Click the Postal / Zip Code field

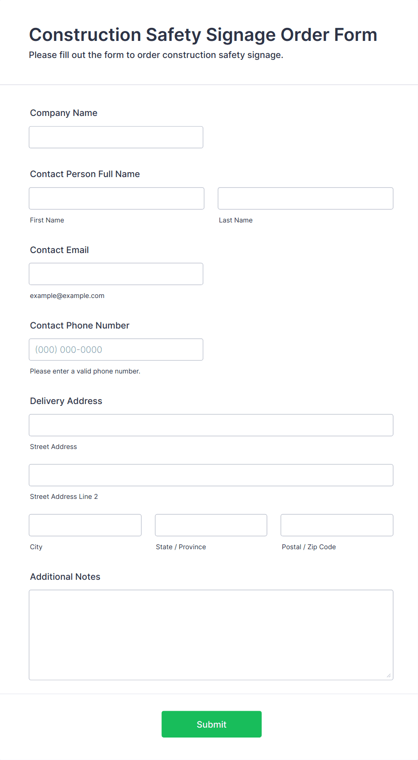(337, 525)
